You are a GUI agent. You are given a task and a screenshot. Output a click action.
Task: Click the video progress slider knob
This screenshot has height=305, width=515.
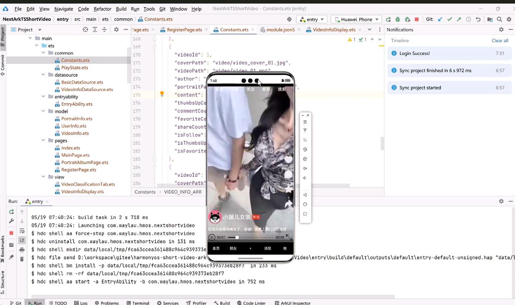point(237,237)
